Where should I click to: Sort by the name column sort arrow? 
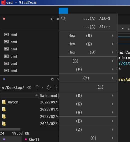coord(36,95)
